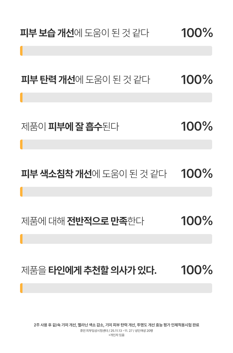Click the 100% next to '피부에 잘 흡수된다'

point(197,127)
